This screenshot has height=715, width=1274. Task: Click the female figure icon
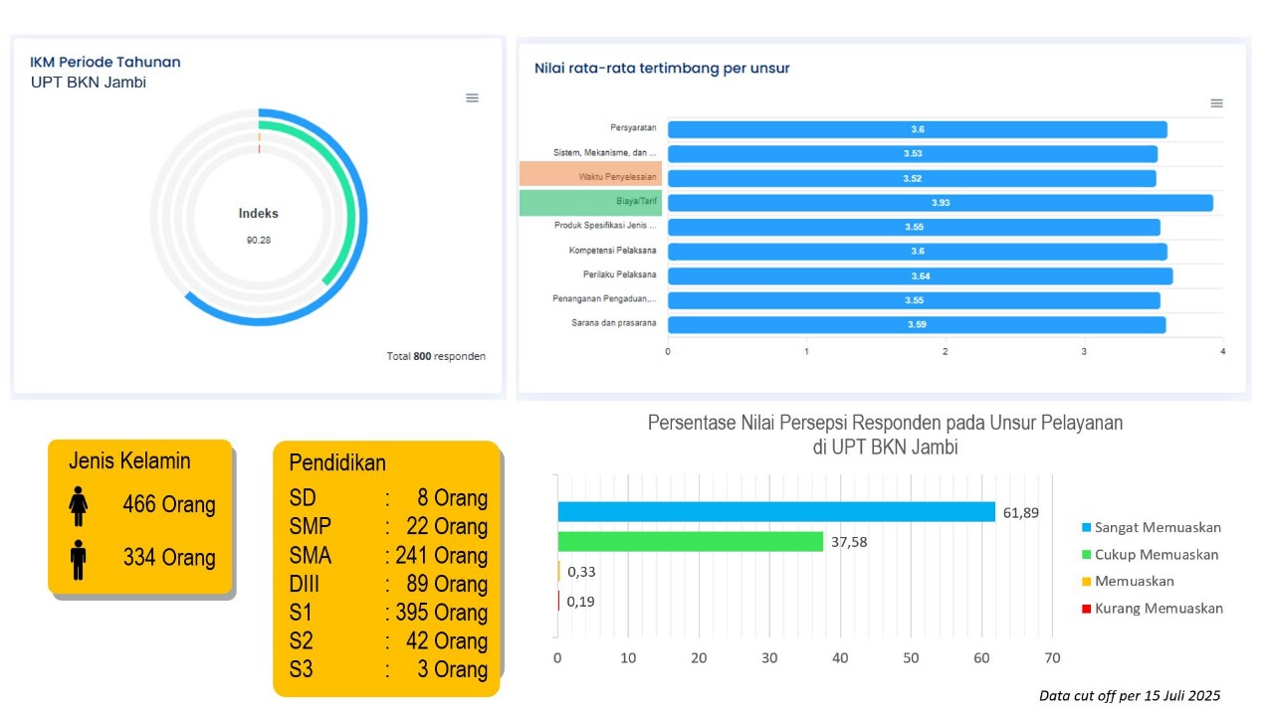(79, 505)
